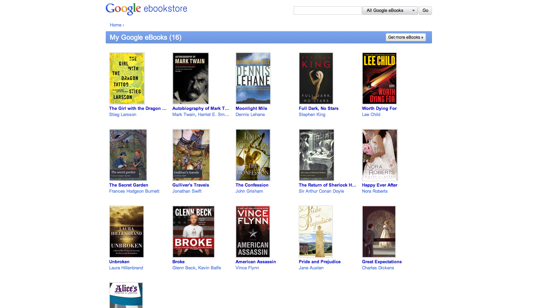Open the Moonlight Mile book cover
Screen dimensions: 536x308
(253, 78)
